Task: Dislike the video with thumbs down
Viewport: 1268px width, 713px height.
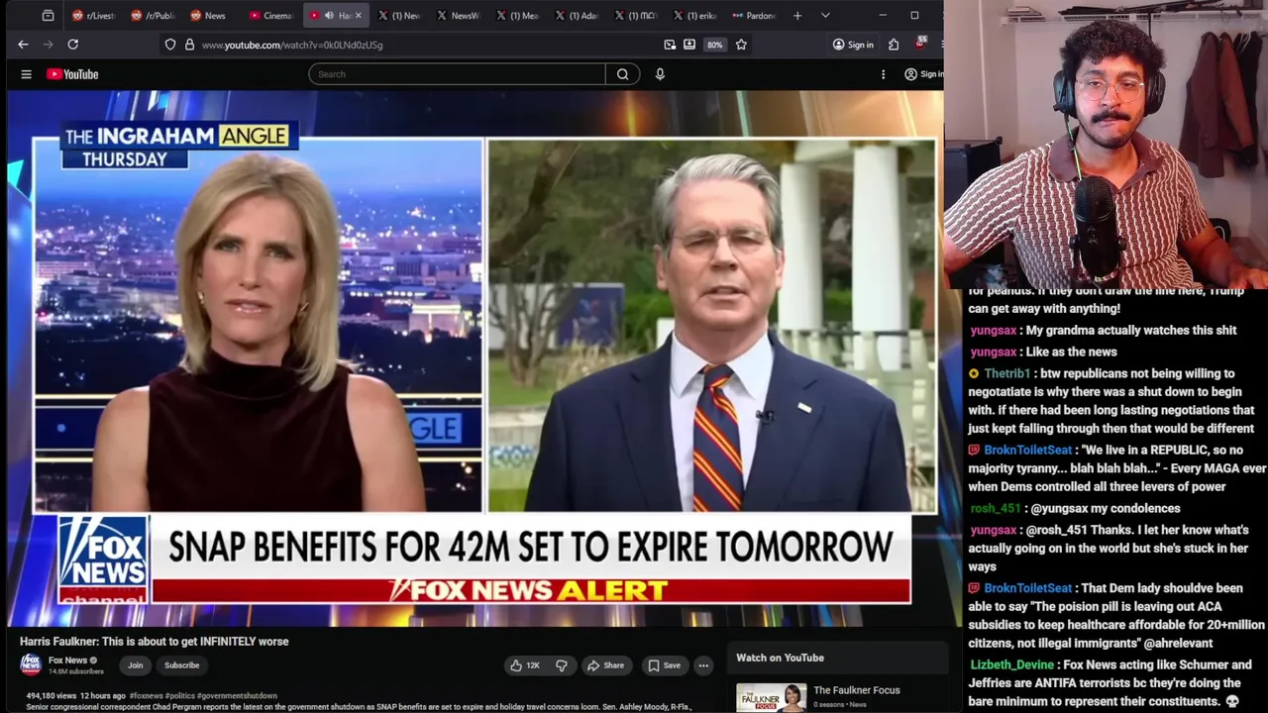Action: pos(561,665)
